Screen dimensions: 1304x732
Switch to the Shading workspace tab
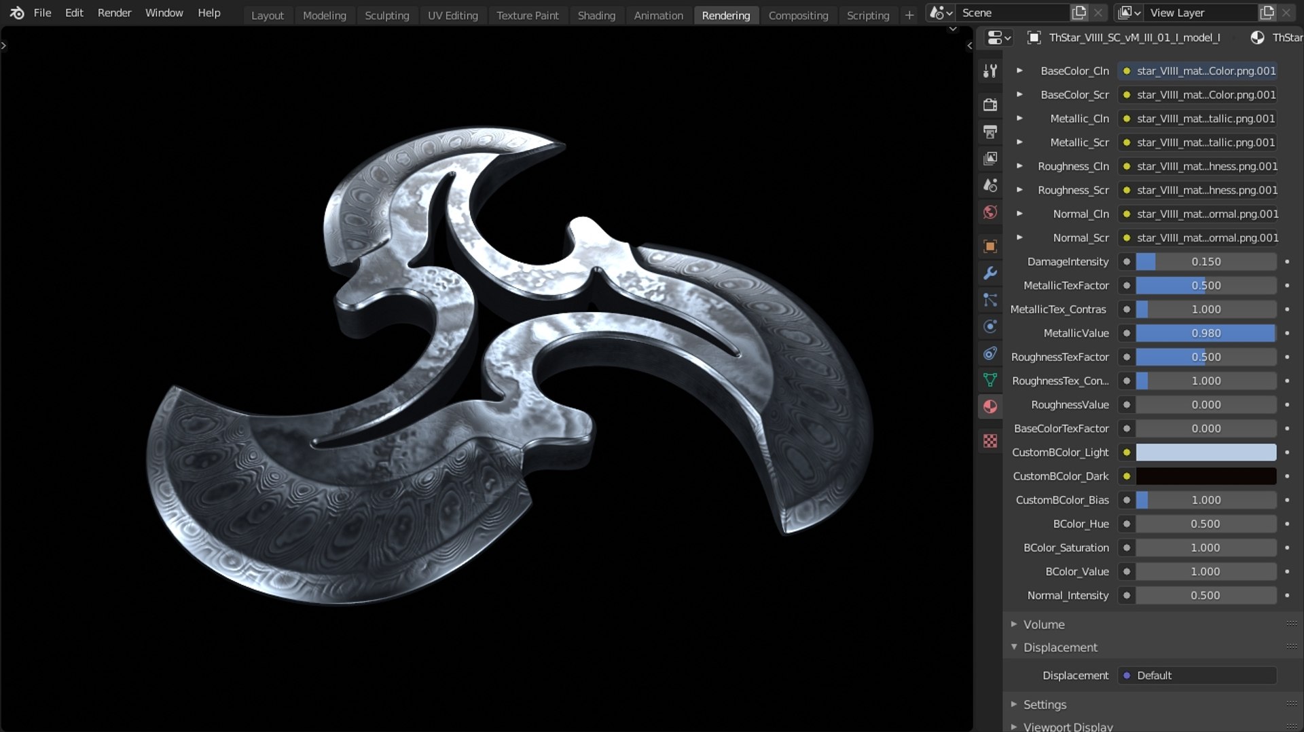coord(596,15)
